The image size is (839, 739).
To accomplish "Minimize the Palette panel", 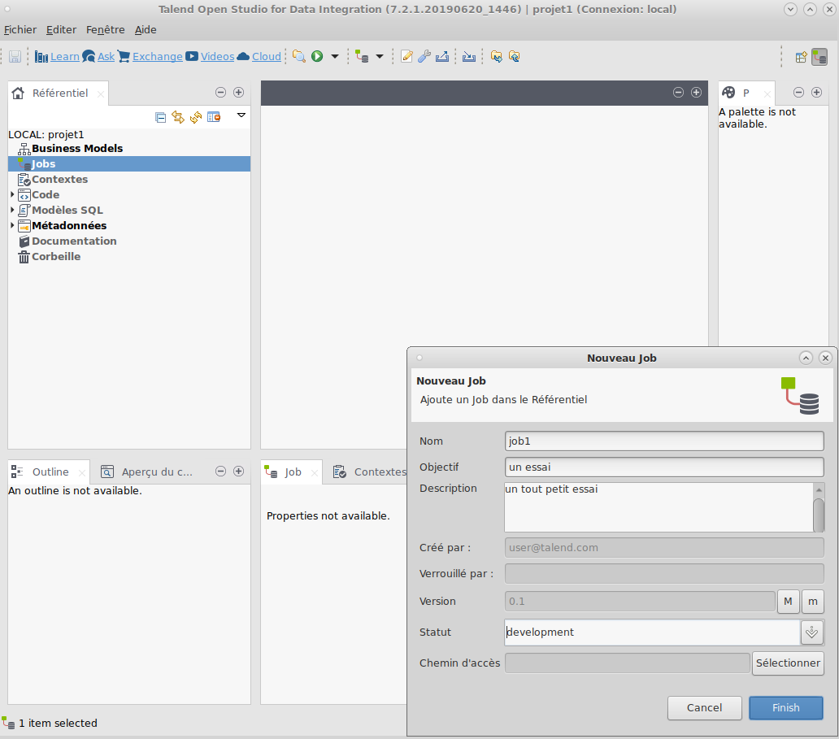I will 799,92.
